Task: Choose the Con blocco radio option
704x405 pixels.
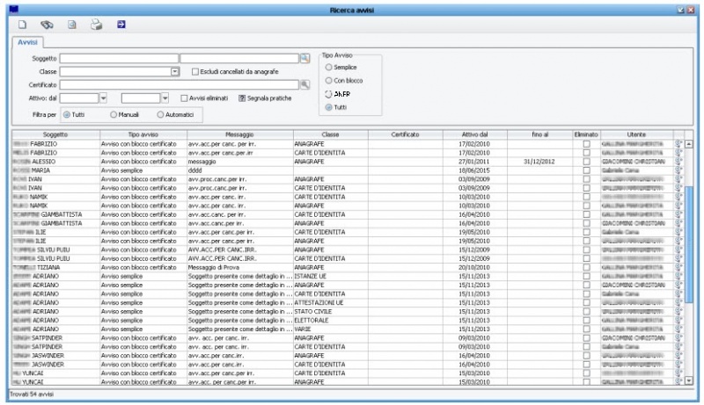Action: click(329, 80)
